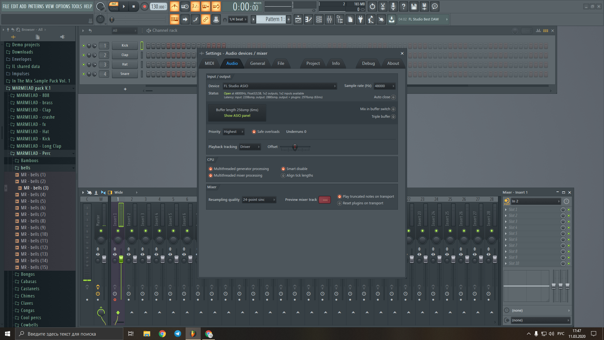The width and height of the screenshot is (604, 340).
Task: Click the save project floppy icon
Action: [x=414, y=6]
